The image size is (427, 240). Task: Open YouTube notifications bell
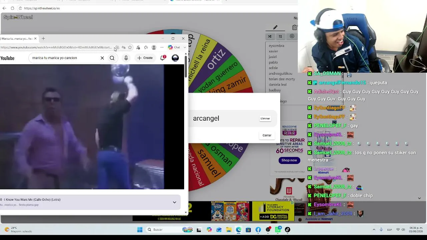pyautogui.click(x=163, y=58)
